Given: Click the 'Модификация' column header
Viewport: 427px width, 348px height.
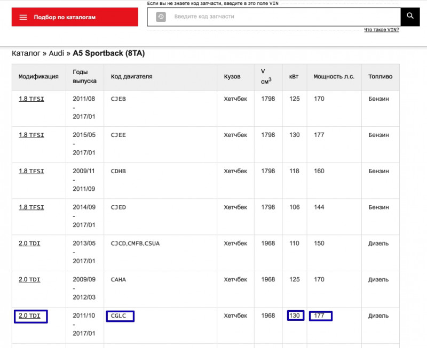Looking at the screenshot, I should pos(38,77).
